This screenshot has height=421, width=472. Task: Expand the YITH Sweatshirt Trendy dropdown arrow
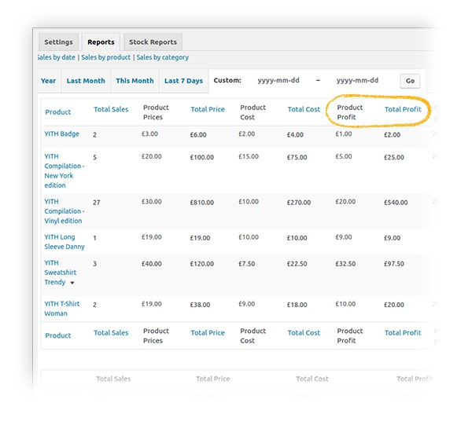pyautogui.click(x=72, y=283)
